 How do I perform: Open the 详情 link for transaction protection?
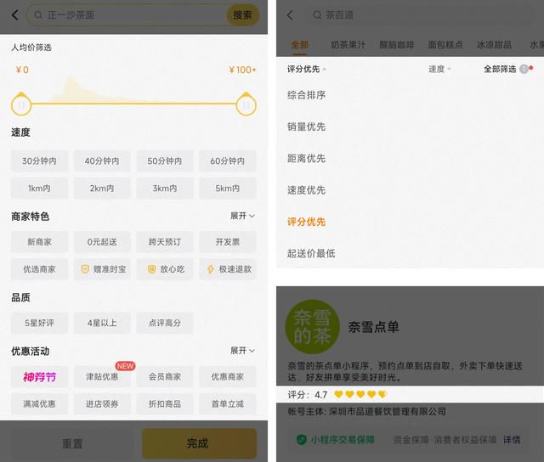tap(512, 440)
